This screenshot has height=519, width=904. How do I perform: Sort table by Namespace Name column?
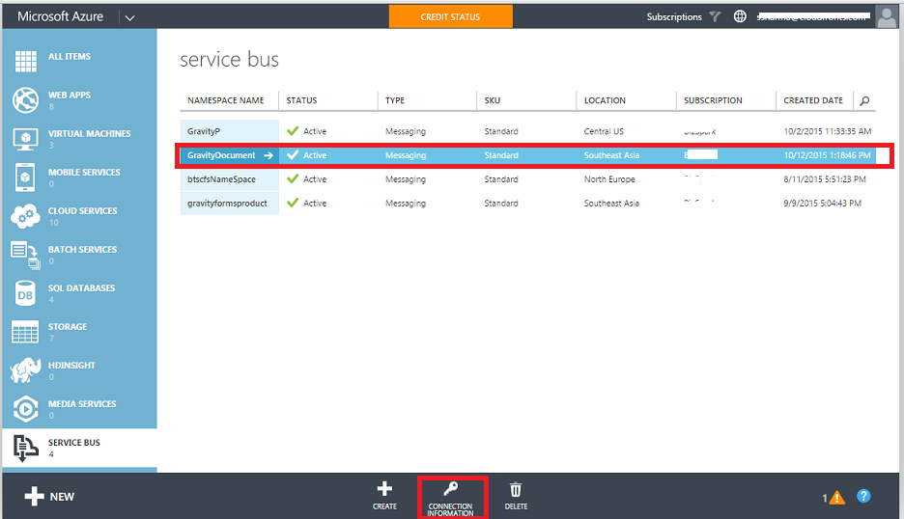coord(226,100)
